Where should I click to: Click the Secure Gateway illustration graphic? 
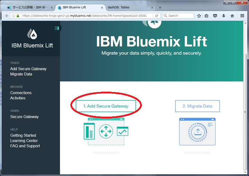[x=106, y=131]
